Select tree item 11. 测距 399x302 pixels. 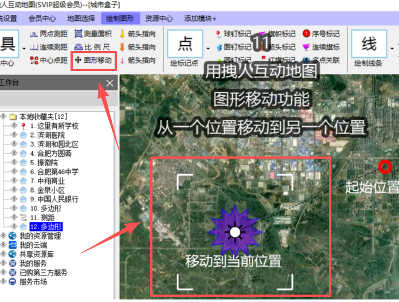coord(42,217)
